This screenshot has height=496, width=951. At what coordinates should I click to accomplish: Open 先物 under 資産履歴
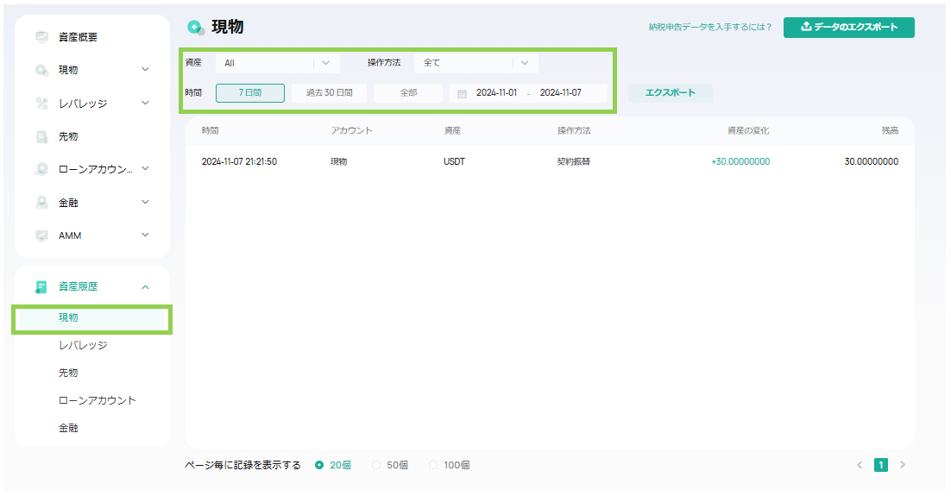68,373
